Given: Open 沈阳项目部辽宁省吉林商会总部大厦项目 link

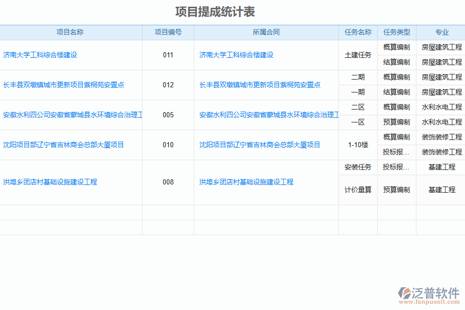Looking at the screenshot, I should point(65,145).
